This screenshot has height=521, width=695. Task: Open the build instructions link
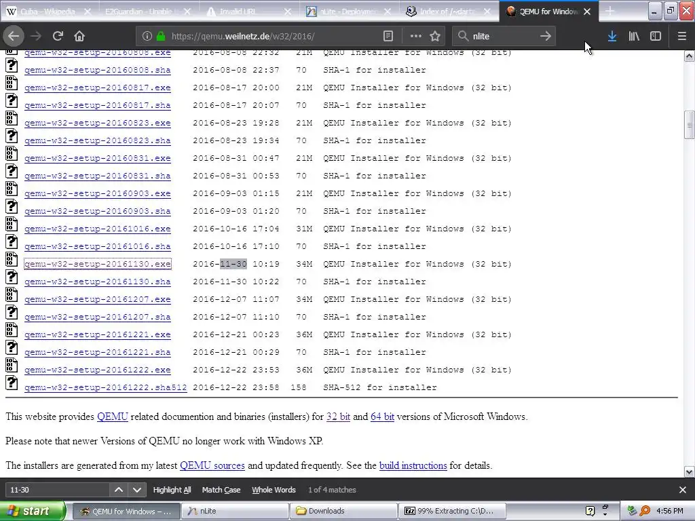click(x=413, y=465)
